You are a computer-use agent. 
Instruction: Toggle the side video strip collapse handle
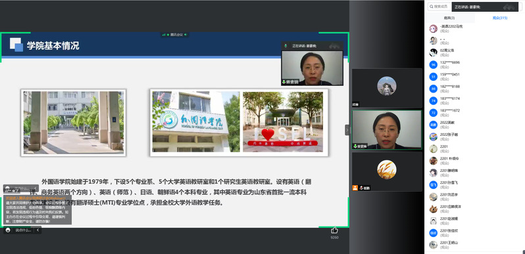(x=347, y=130)
